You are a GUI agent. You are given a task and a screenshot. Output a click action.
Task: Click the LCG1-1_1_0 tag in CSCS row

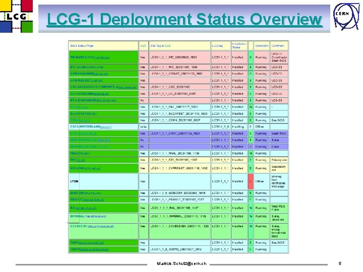point(220,127)
